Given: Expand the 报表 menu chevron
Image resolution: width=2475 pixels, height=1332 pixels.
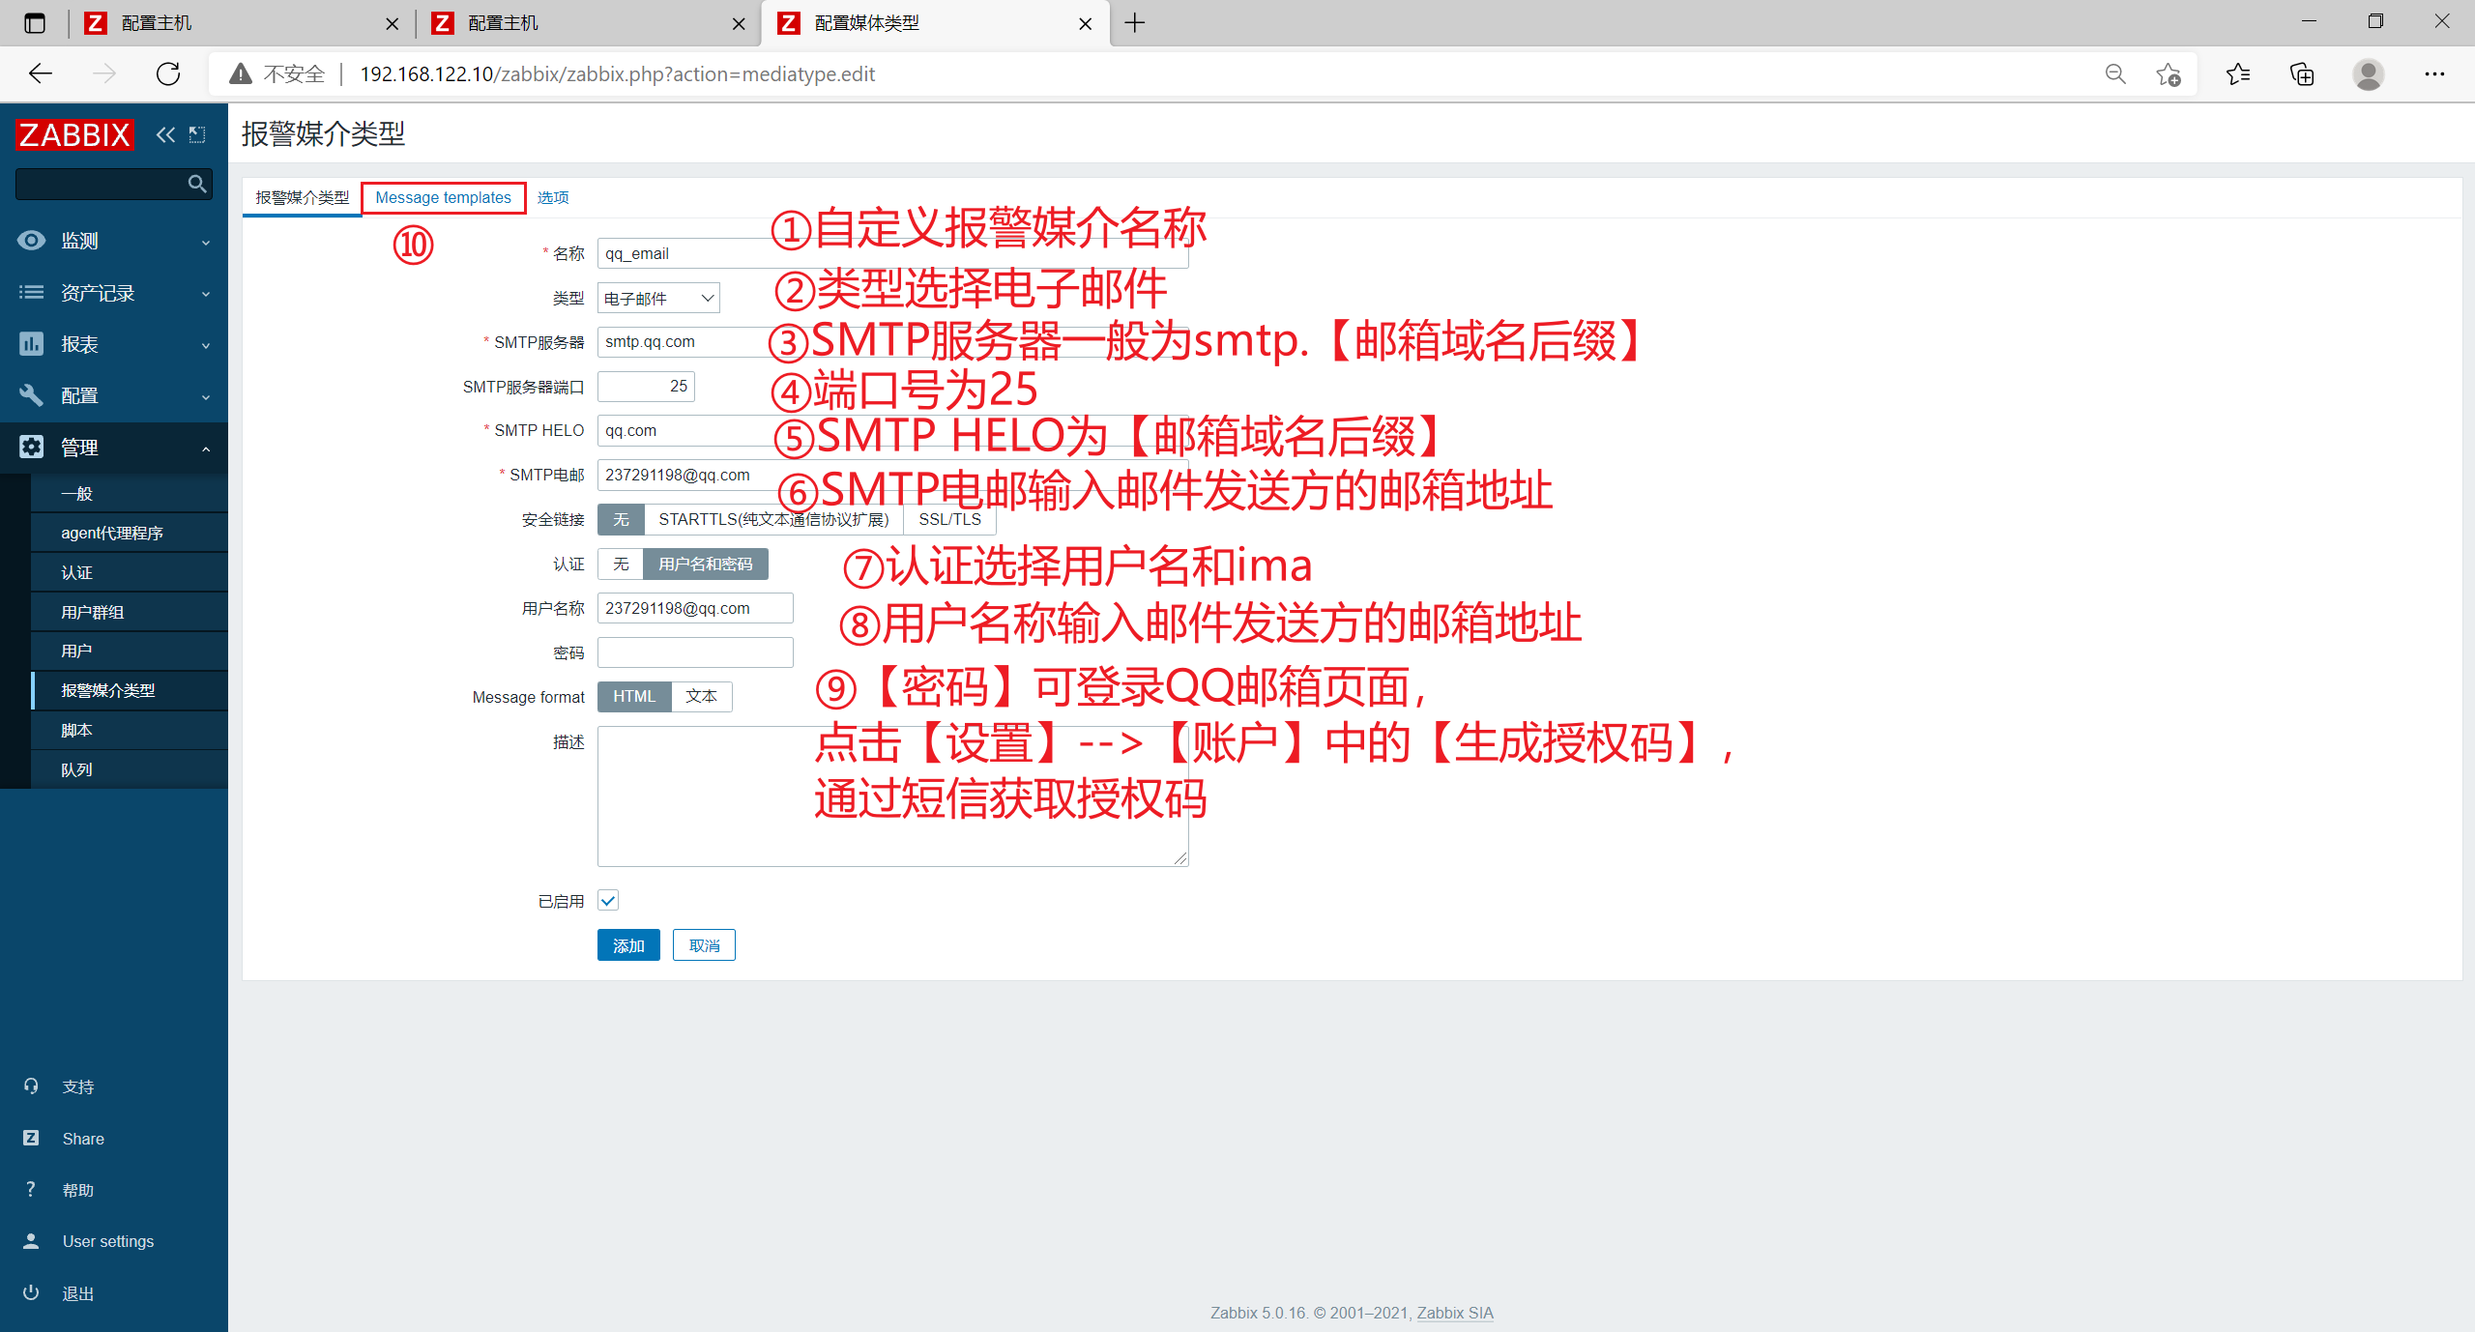Looking at the screenshot, I should point(206,345).
